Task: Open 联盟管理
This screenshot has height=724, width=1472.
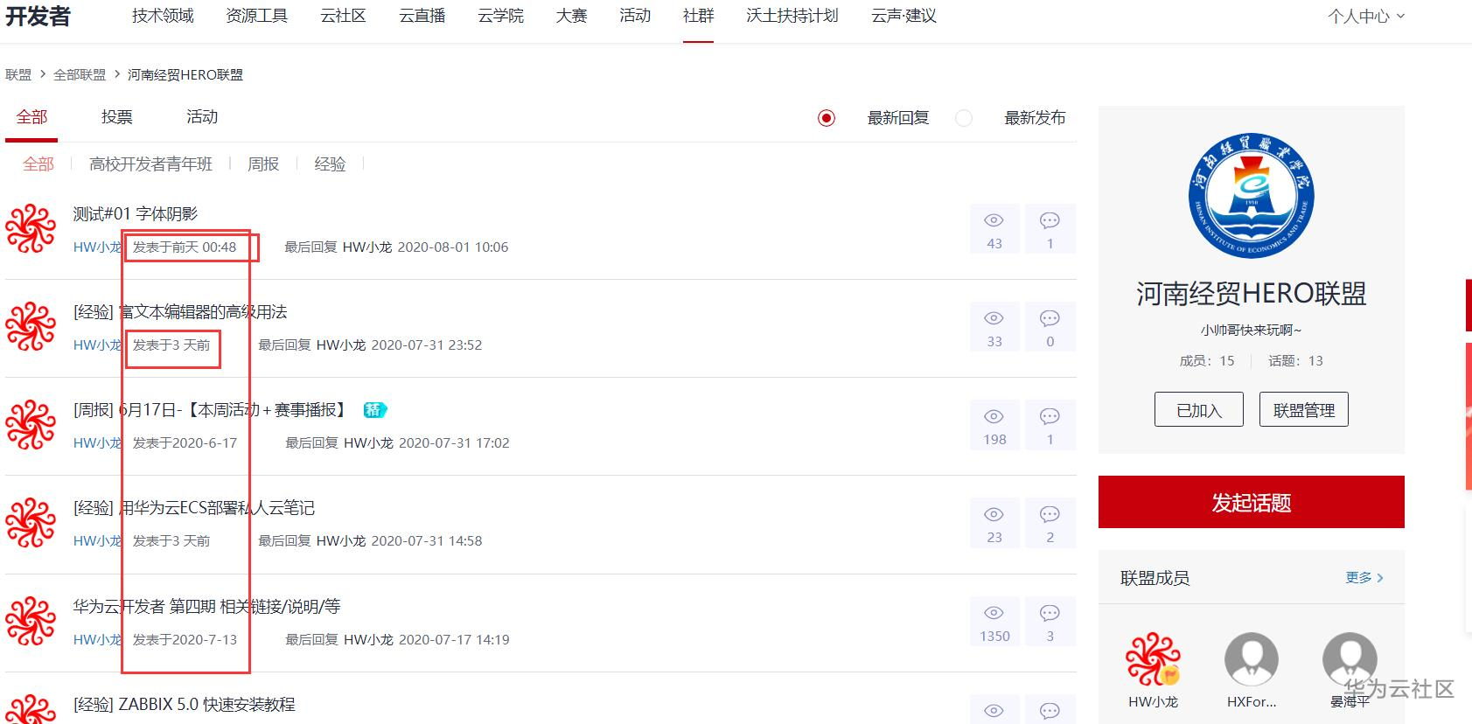Action: (x=1303, y=409)
